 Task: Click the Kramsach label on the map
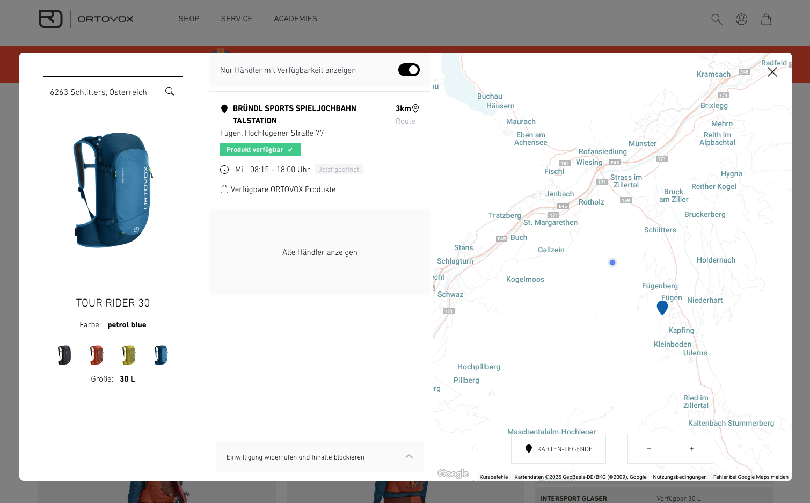(x=713, y=74)
